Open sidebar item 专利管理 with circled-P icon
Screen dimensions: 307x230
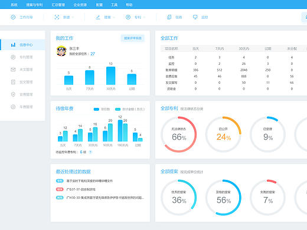click(x=13, y=57)
